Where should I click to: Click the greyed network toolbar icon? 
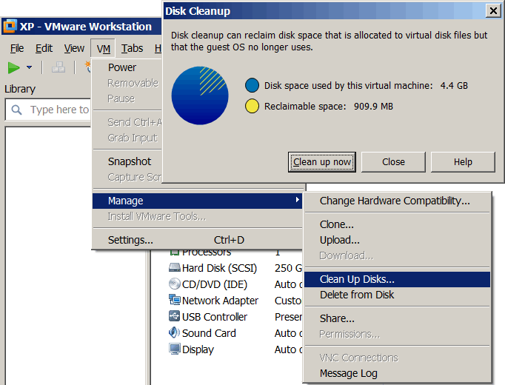58,67
